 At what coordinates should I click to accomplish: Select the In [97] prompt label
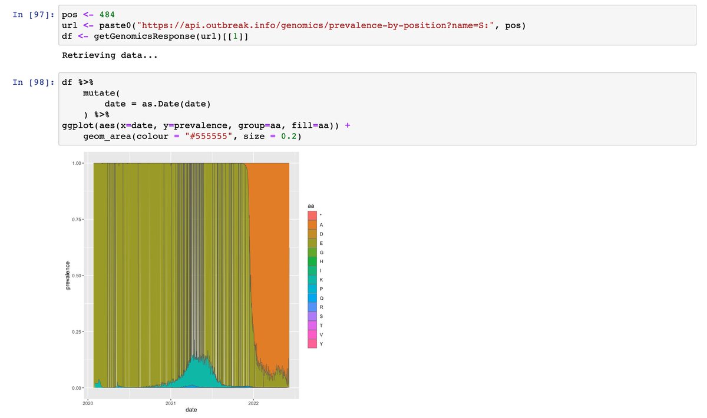pos(33,15)
